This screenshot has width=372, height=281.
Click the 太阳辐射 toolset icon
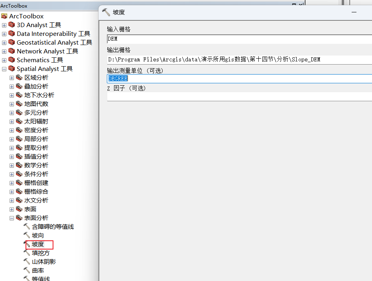click(x=19, y=122)
